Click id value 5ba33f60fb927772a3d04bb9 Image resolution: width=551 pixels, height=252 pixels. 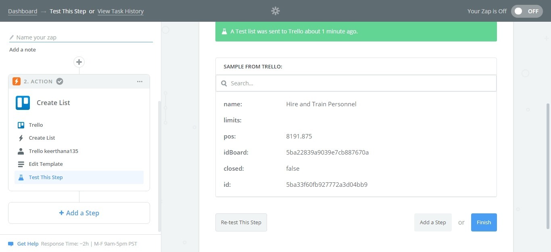tap(327, 185)
